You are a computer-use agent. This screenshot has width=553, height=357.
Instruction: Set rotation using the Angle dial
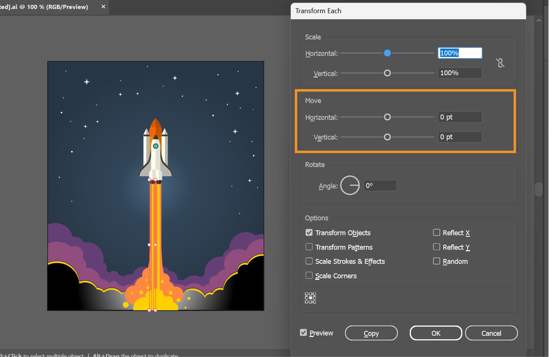(x=350, y=185)
